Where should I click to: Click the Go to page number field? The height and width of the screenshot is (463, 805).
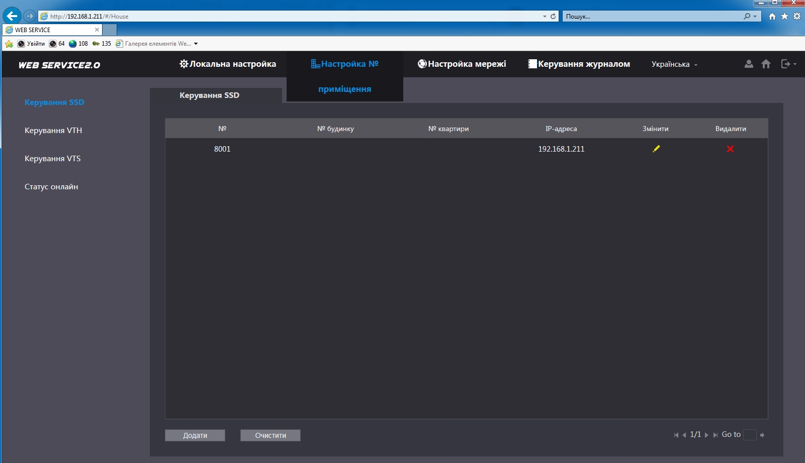(x=750, y=435)
